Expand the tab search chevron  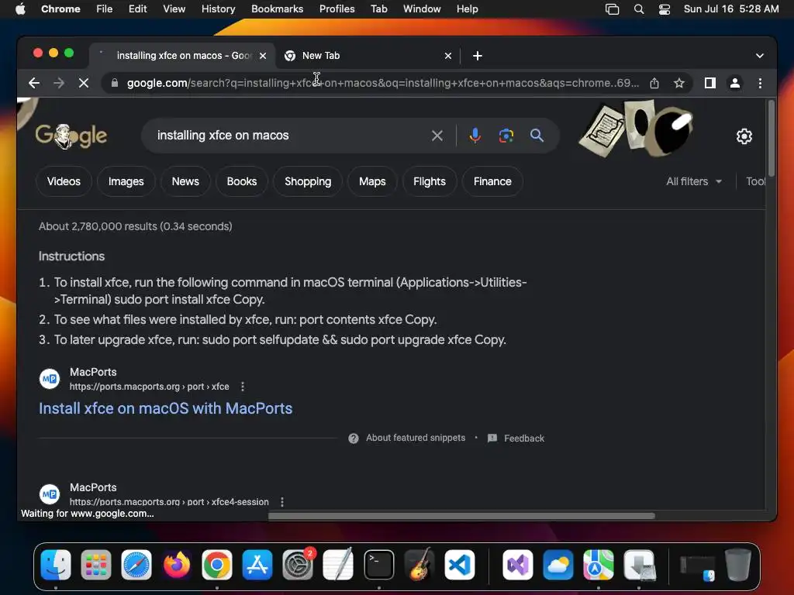click(x=760, y=56)
